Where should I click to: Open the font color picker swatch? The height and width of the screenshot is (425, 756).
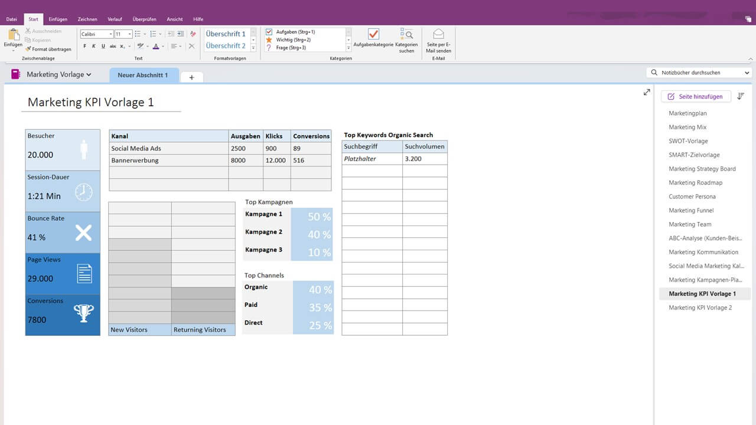coord(156,45)
